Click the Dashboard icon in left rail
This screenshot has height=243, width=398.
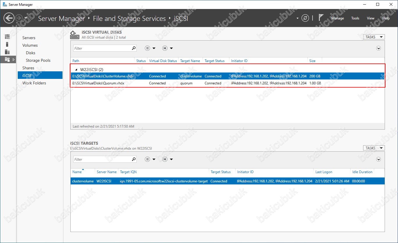click(x=7, y=37)
